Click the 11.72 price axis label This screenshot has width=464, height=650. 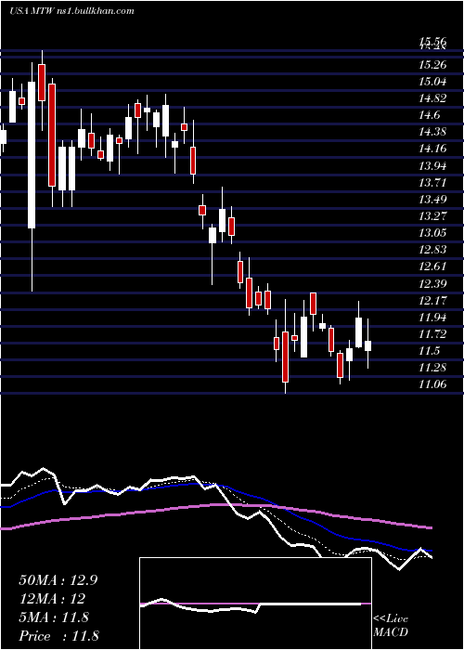[x=432, y=333]
